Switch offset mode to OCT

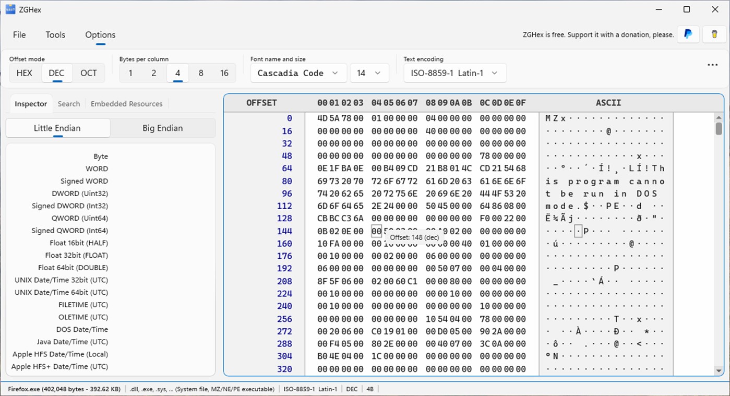click(x=89, y=73)
